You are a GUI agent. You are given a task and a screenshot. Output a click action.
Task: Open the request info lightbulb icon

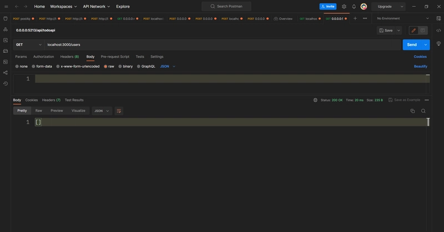coord(438,43)
